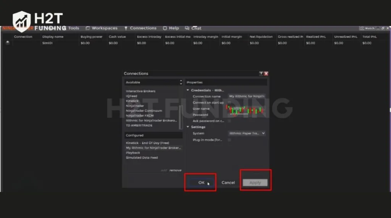Select My Rithmic for NinjaTrader Brokerage configured connection
Screen dimensions: 391x218
[153, 148]
